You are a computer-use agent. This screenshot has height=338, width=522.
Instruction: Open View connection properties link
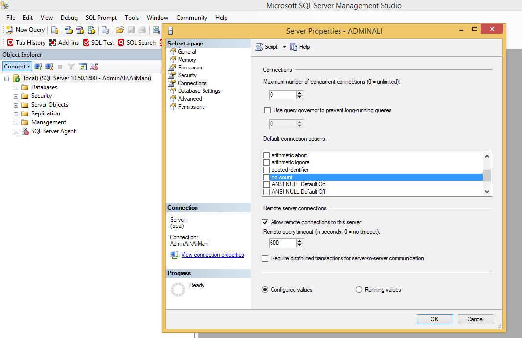213,255
